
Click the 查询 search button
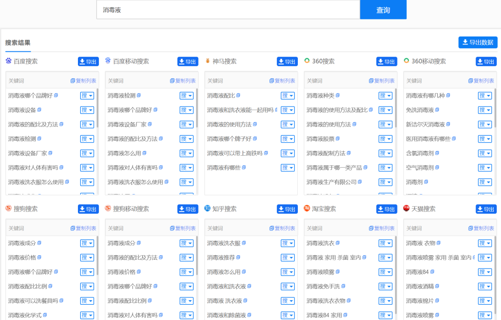pyautogui.click(x=383, y=10)
